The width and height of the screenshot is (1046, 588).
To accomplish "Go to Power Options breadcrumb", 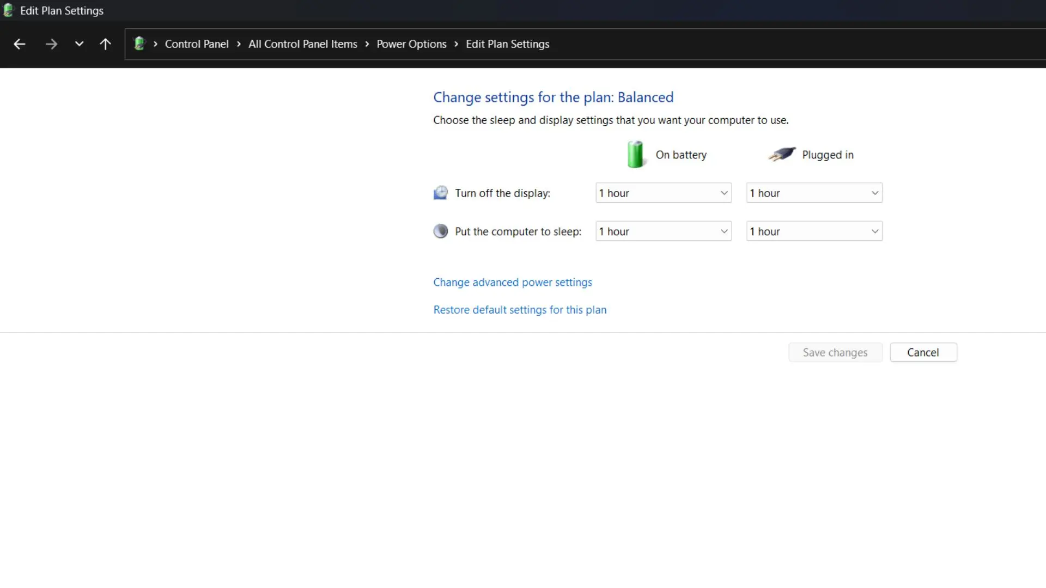I will 411,44.
